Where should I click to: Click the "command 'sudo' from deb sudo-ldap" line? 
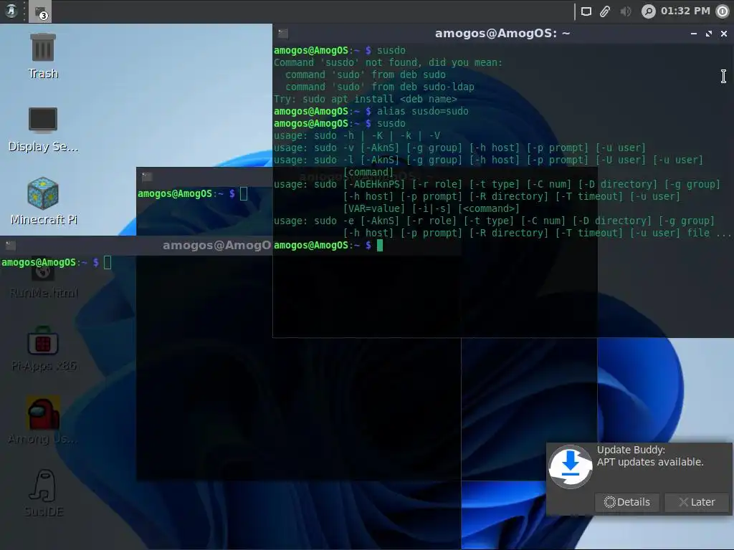pyautogui.click(x=380, y=87)
